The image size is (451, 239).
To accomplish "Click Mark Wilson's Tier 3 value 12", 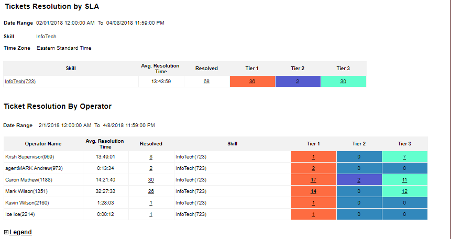I will [x=404, y=191].
